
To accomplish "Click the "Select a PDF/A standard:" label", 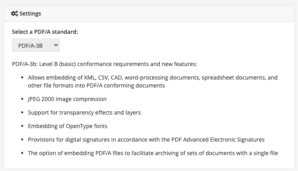I will coord(45,32).
